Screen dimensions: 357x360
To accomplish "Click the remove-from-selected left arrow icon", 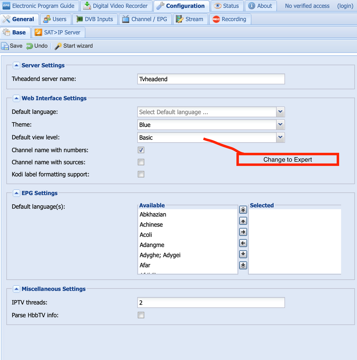I will point(243,243).
